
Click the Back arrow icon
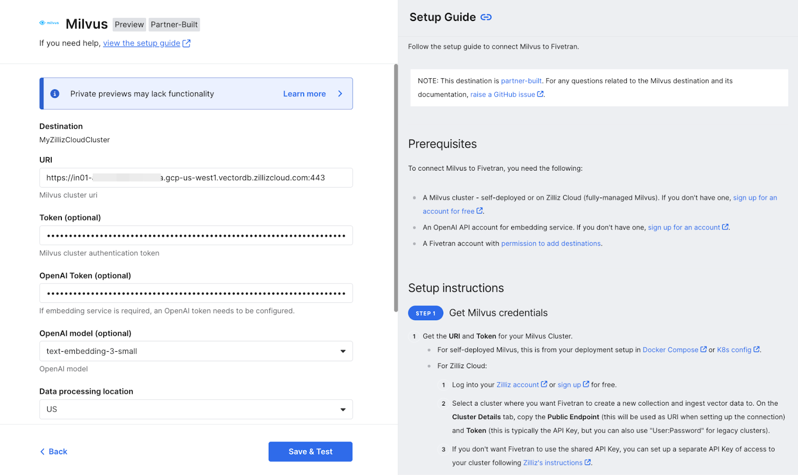click(x=42, y=452)
